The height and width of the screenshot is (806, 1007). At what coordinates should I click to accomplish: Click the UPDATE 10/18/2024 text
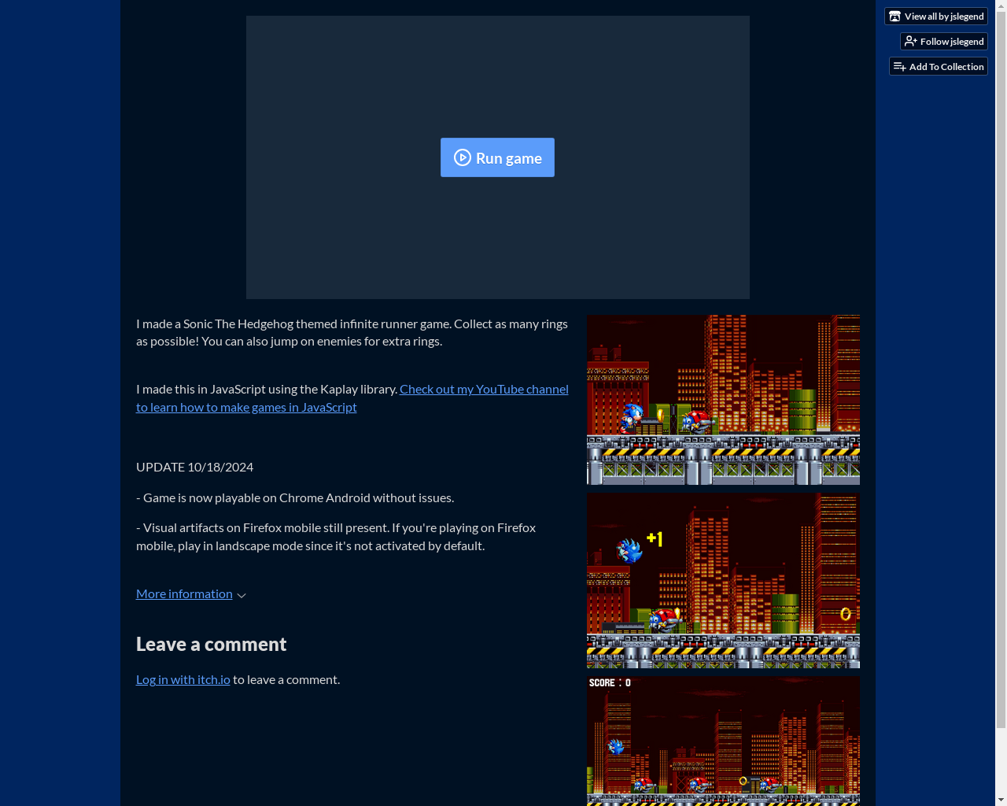[x=194, y=467]
